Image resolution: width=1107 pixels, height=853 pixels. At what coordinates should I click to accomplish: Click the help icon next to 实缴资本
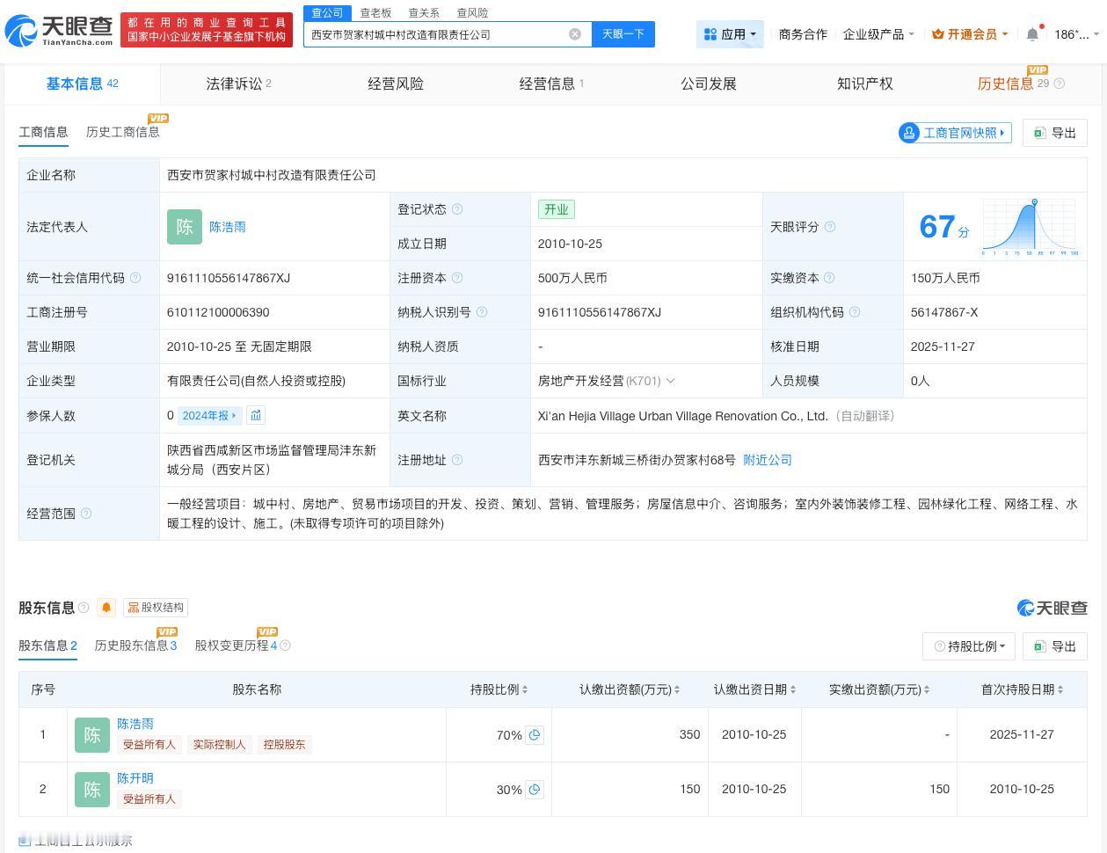[829, 278]
